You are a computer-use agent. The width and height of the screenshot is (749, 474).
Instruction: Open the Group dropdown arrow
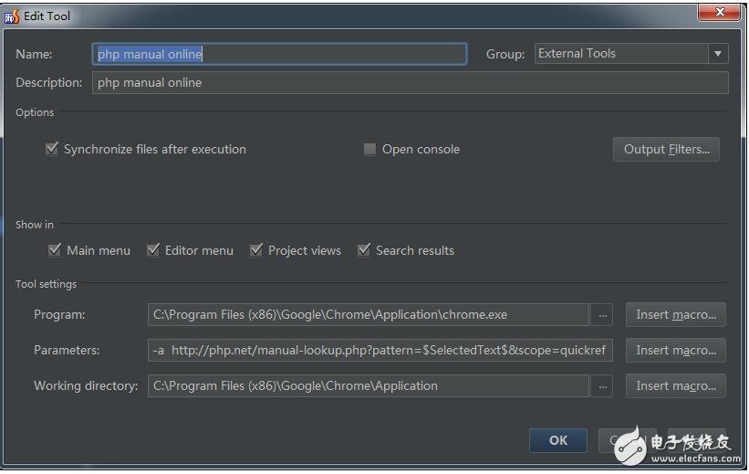(x=718, y=54)
